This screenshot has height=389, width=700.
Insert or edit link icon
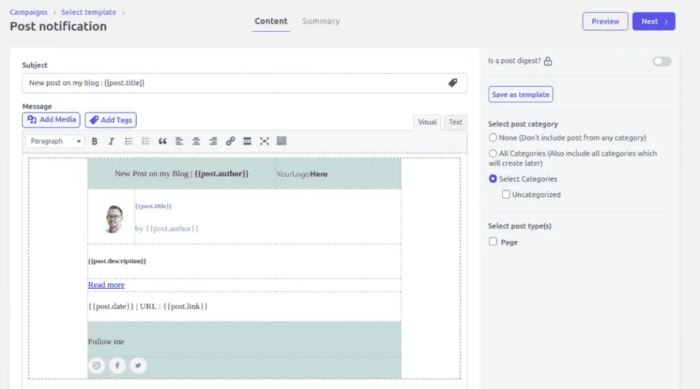click(230, 141)
